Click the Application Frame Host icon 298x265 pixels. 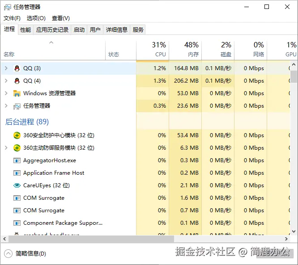coord(17,173)
